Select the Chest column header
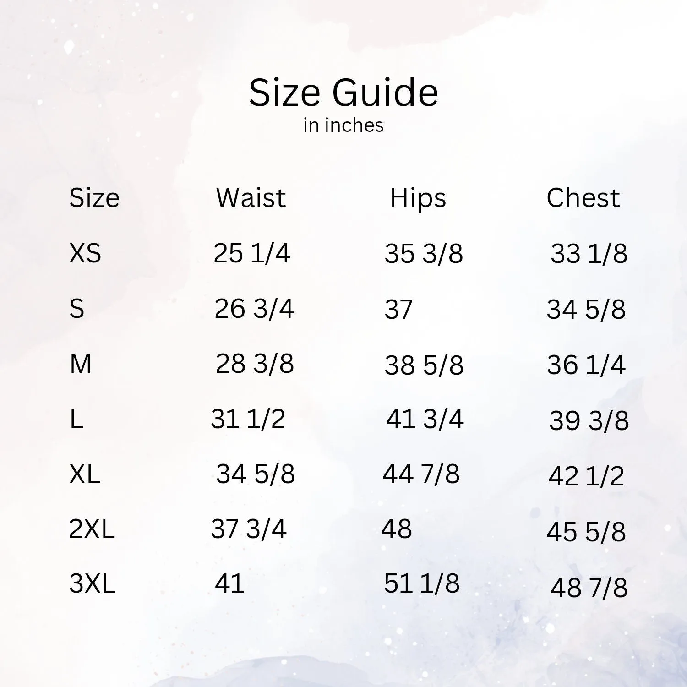The image size is (687, 687). 583,198
